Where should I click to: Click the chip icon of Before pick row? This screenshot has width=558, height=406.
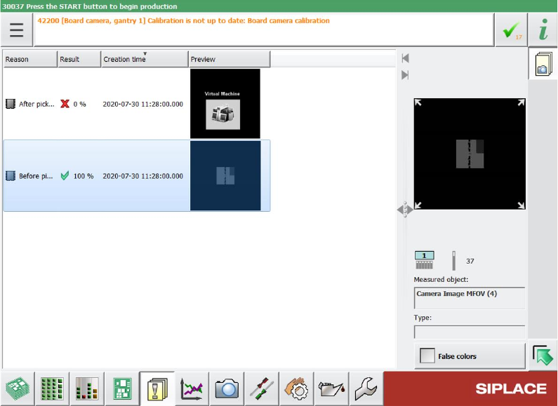[11, 175]
